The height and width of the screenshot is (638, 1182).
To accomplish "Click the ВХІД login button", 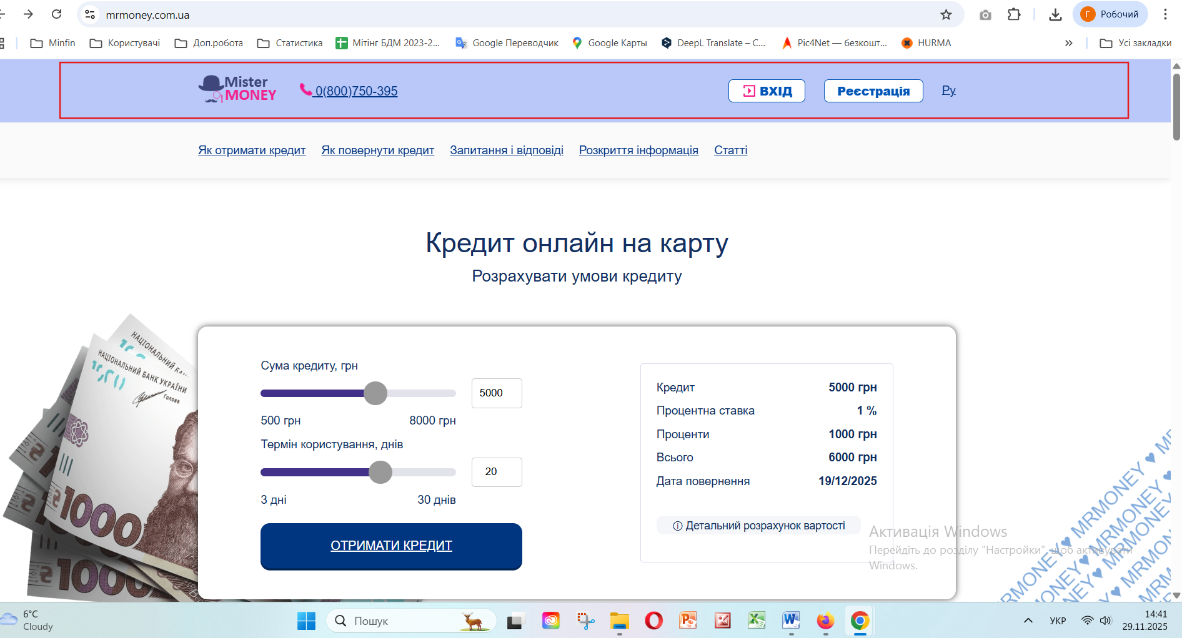I will coord(767,91).
